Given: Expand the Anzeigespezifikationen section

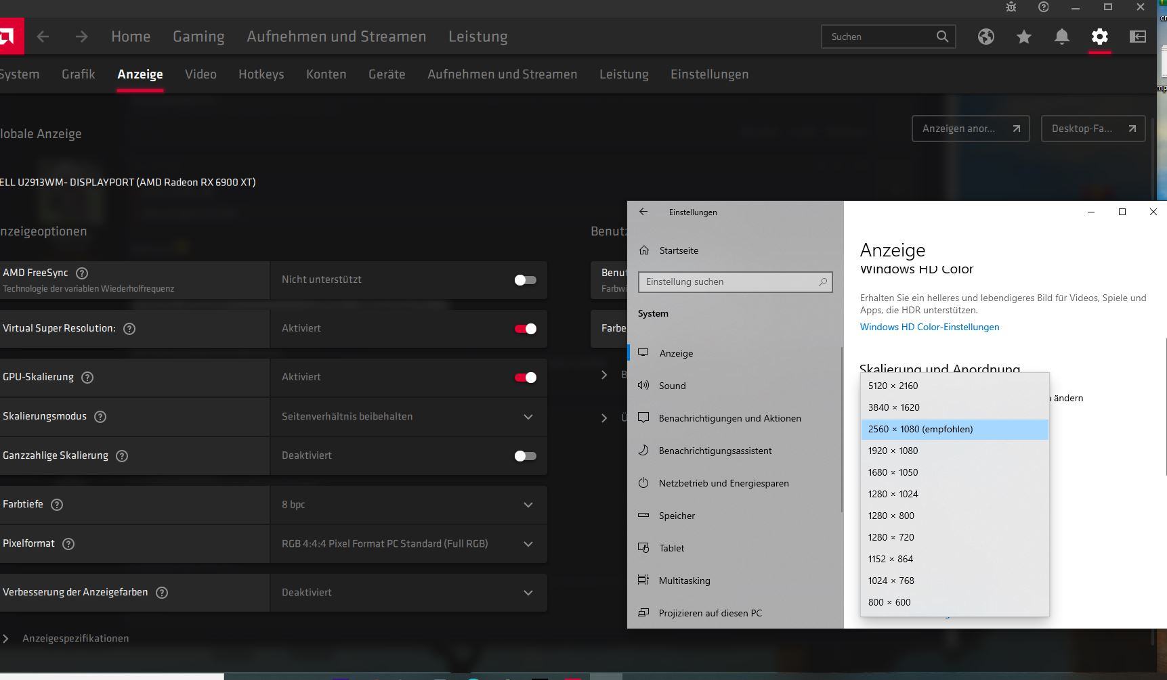Looking at the screenshot, I should [75, 639].
